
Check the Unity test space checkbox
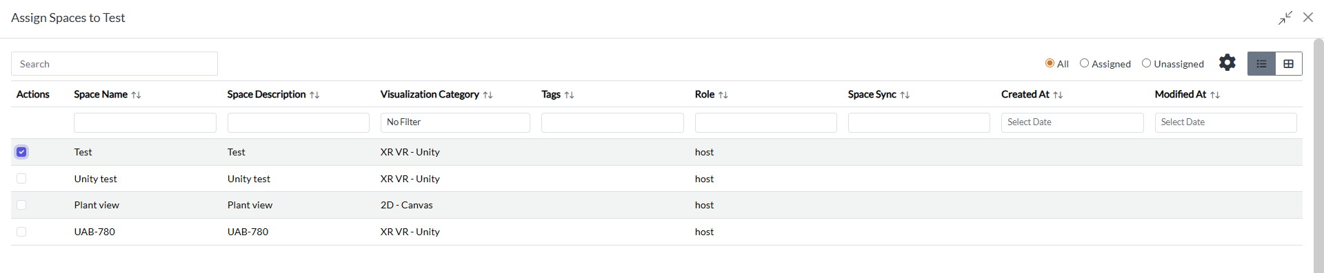click(x=21, y=179)
